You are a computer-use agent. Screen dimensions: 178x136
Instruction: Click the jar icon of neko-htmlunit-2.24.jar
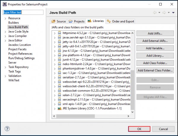pos(60,64)
